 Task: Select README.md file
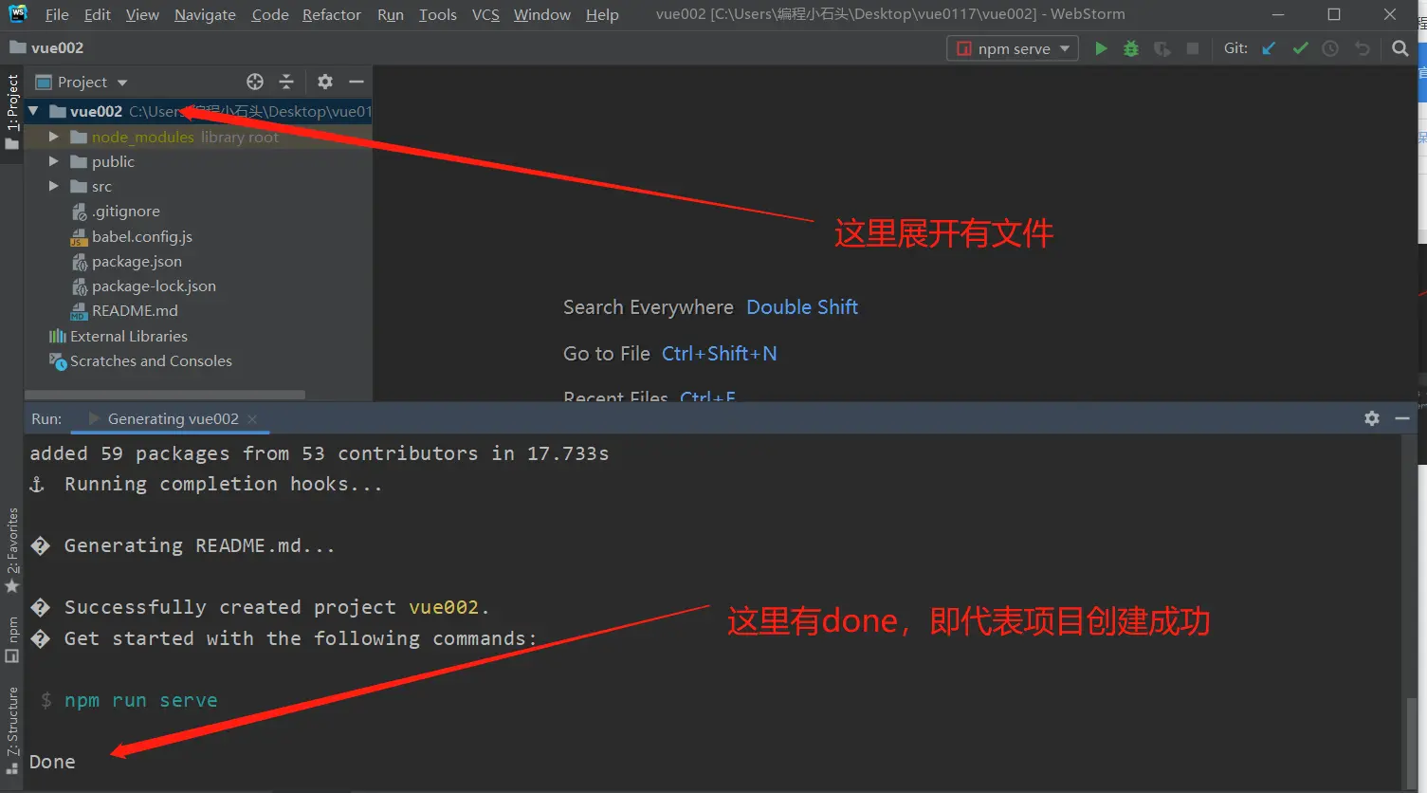124,310
